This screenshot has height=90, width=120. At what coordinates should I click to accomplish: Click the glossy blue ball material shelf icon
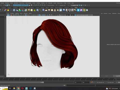pyautogui.click(x=64, y=10)
